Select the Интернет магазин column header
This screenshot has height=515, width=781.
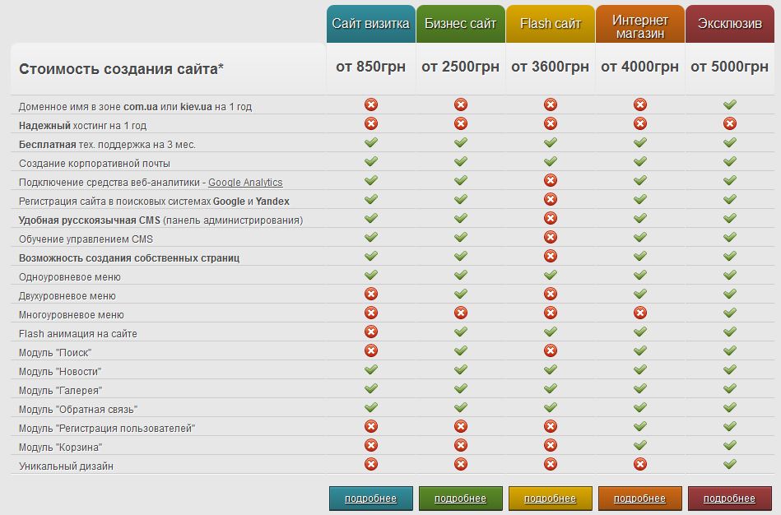[640, 24]
